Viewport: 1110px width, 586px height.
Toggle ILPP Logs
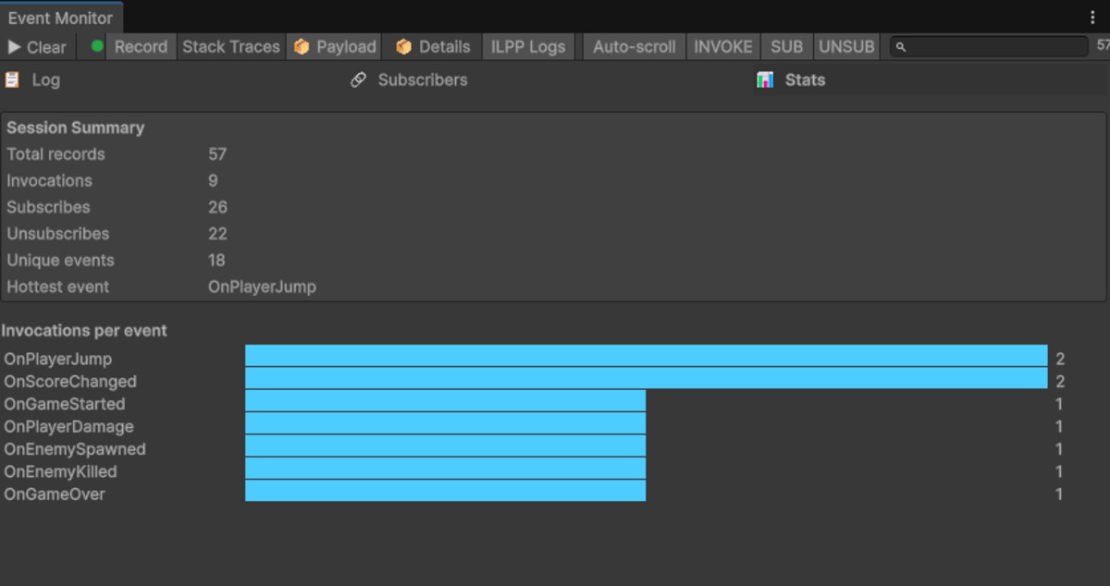coord(528,46)
